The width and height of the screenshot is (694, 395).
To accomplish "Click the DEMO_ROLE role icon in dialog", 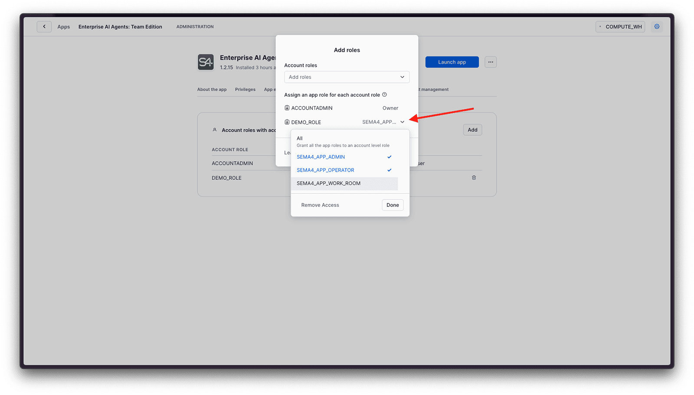I will tap(287, 122).
